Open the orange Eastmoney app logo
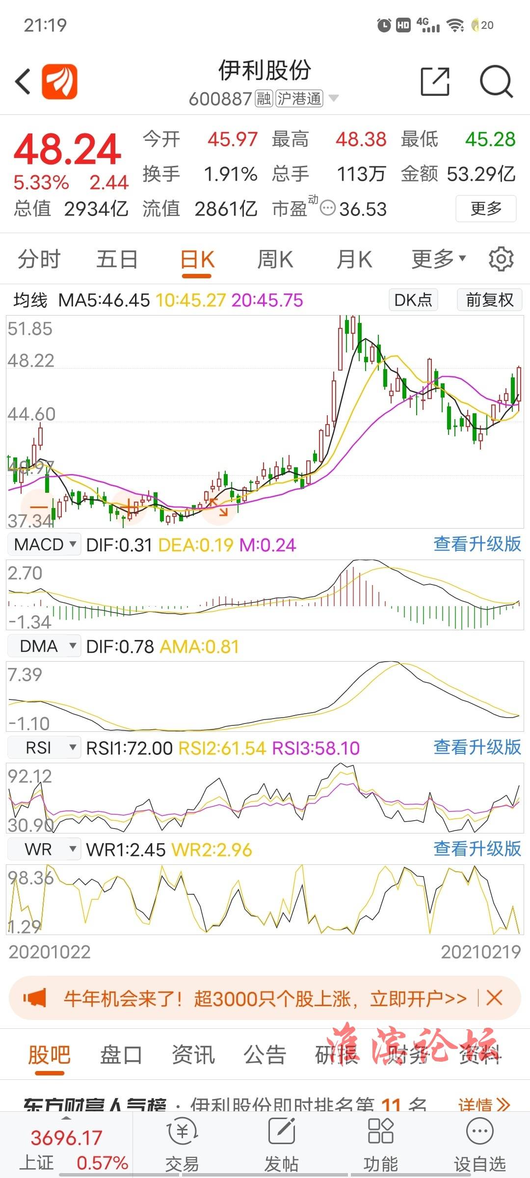This screenshot has height=1178, width=530. click(x=59, y=81)
